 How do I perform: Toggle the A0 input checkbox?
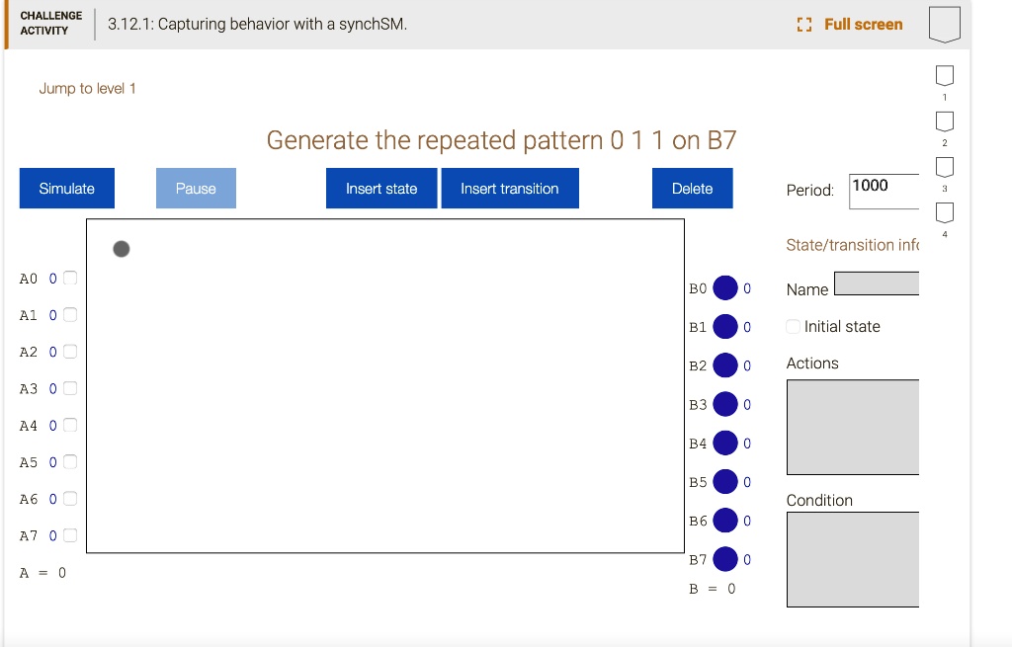(70, 278)
